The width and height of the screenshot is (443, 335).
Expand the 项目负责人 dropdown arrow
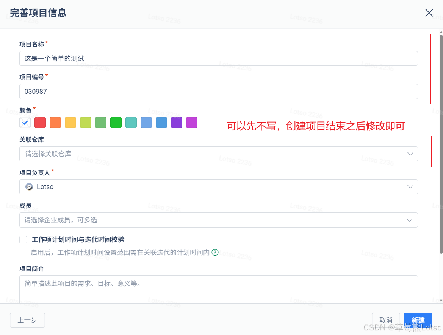[410, 187]
